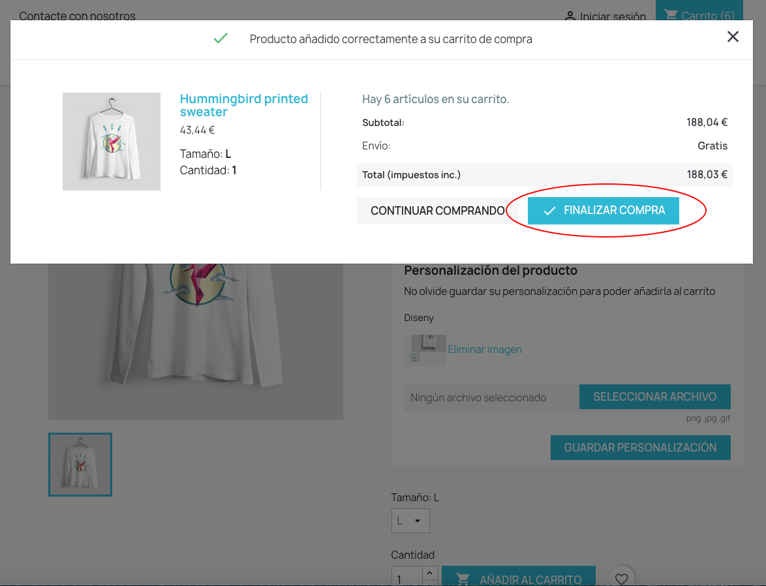
Task: Click the Eliminar imagen link
Action: point(485,349)
